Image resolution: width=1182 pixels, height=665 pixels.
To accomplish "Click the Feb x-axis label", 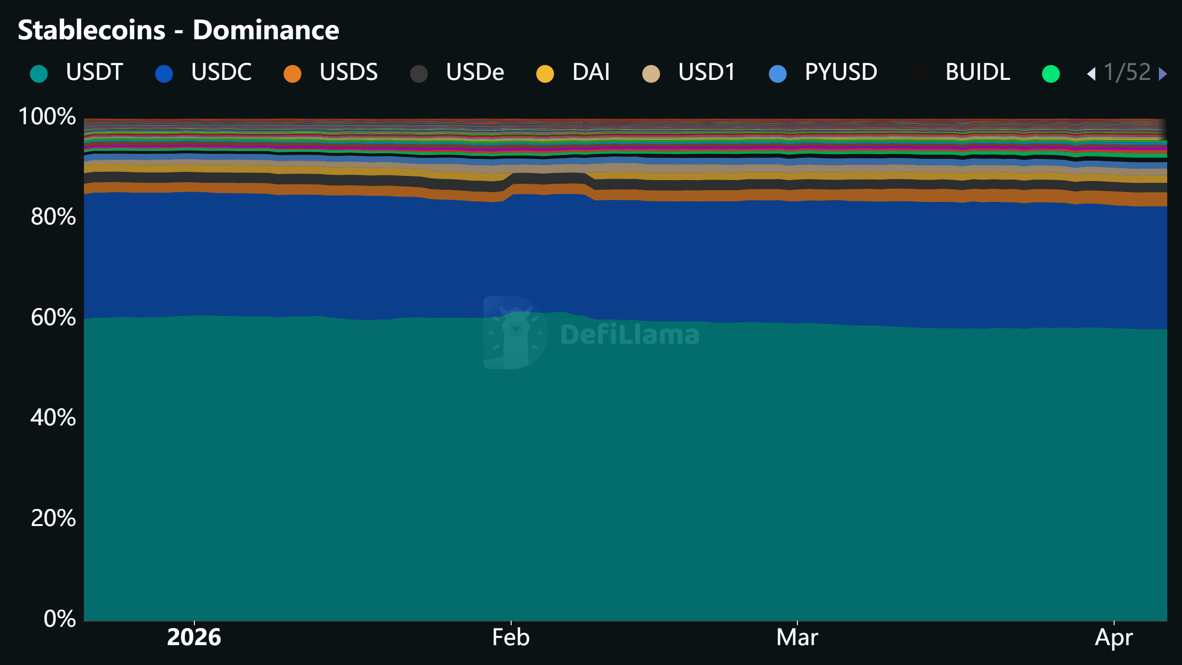I will pyautogui.click(x=511, y=637).
